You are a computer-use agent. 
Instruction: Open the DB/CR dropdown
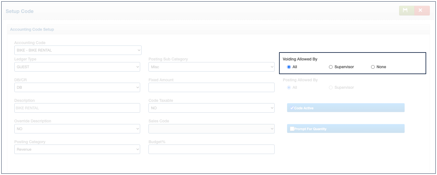point(77,87)
